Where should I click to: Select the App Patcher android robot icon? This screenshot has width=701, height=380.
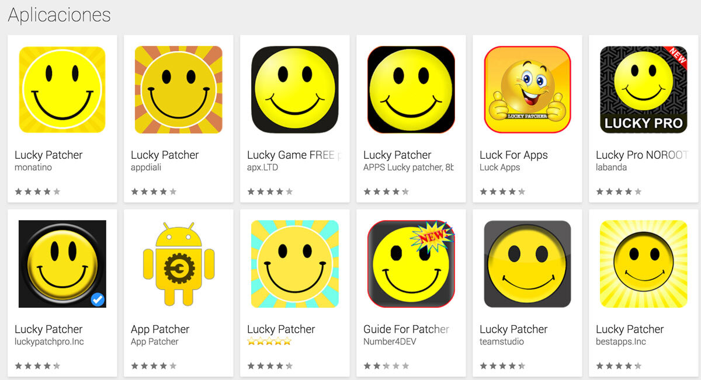179,264
